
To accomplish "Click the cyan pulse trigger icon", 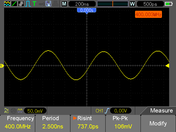I will click(x=28, y=4).
